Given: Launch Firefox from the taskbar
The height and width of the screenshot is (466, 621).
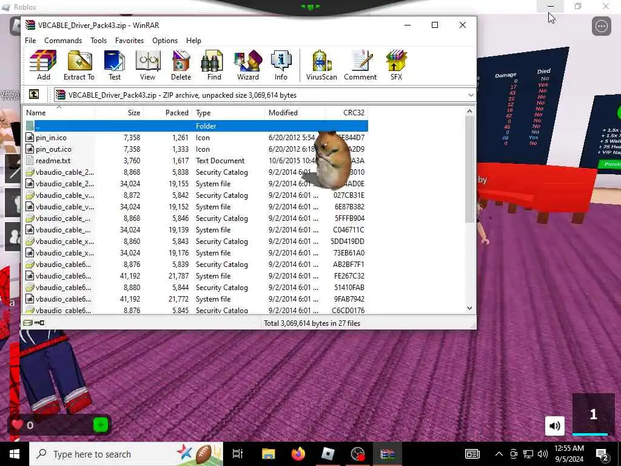Looking at the screenshot, I should point(298,454).
